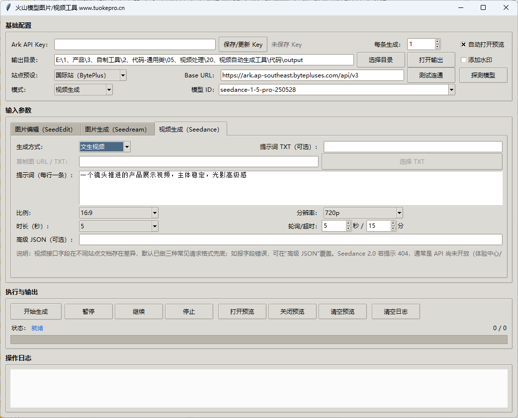Click the feather app icon in title bar
The width and height of the screenshot is (518, 418).
coord(8,8)
